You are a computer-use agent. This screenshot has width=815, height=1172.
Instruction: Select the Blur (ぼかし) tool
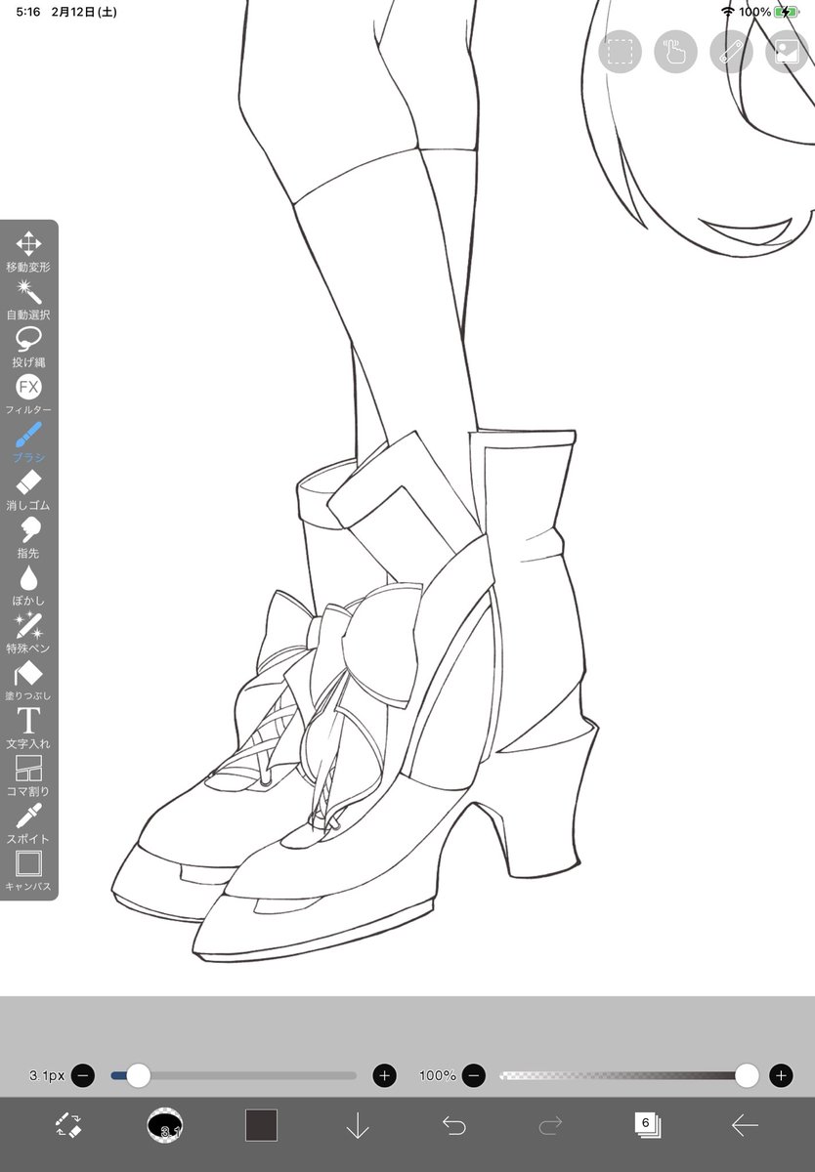click(28, 586)
